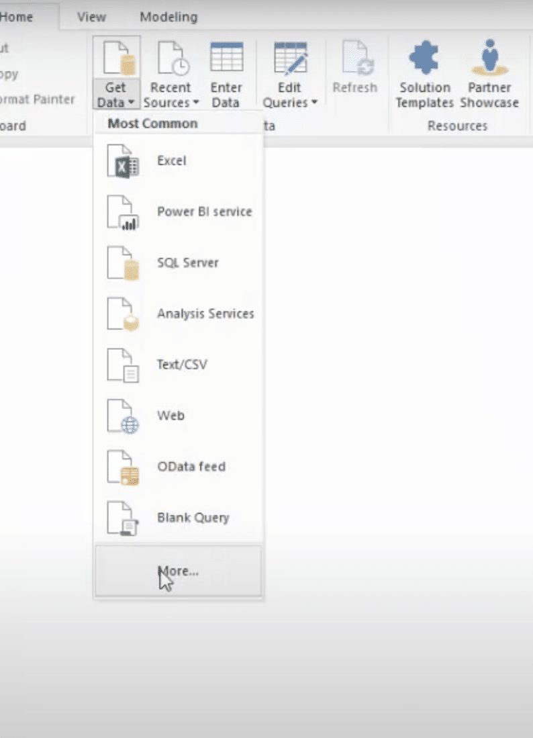Click the Copy command in clipboard group

9,75
